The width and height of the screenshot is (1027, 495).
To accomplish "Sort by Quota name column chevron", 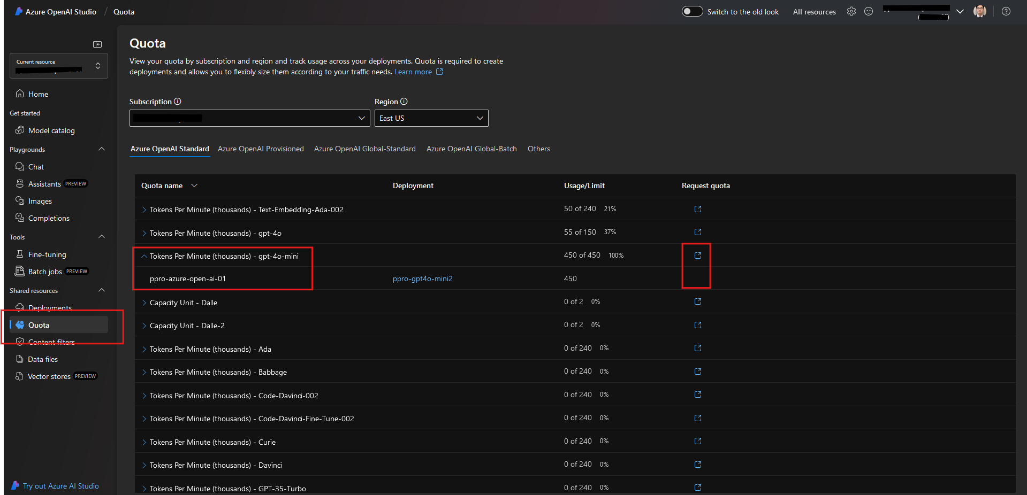I will [x=194, y=185].
